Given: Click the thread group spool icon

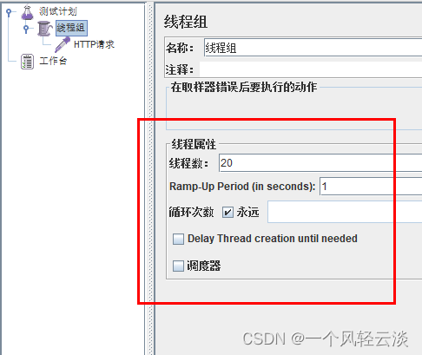Looking at the screenshot, I should point(44,29).
